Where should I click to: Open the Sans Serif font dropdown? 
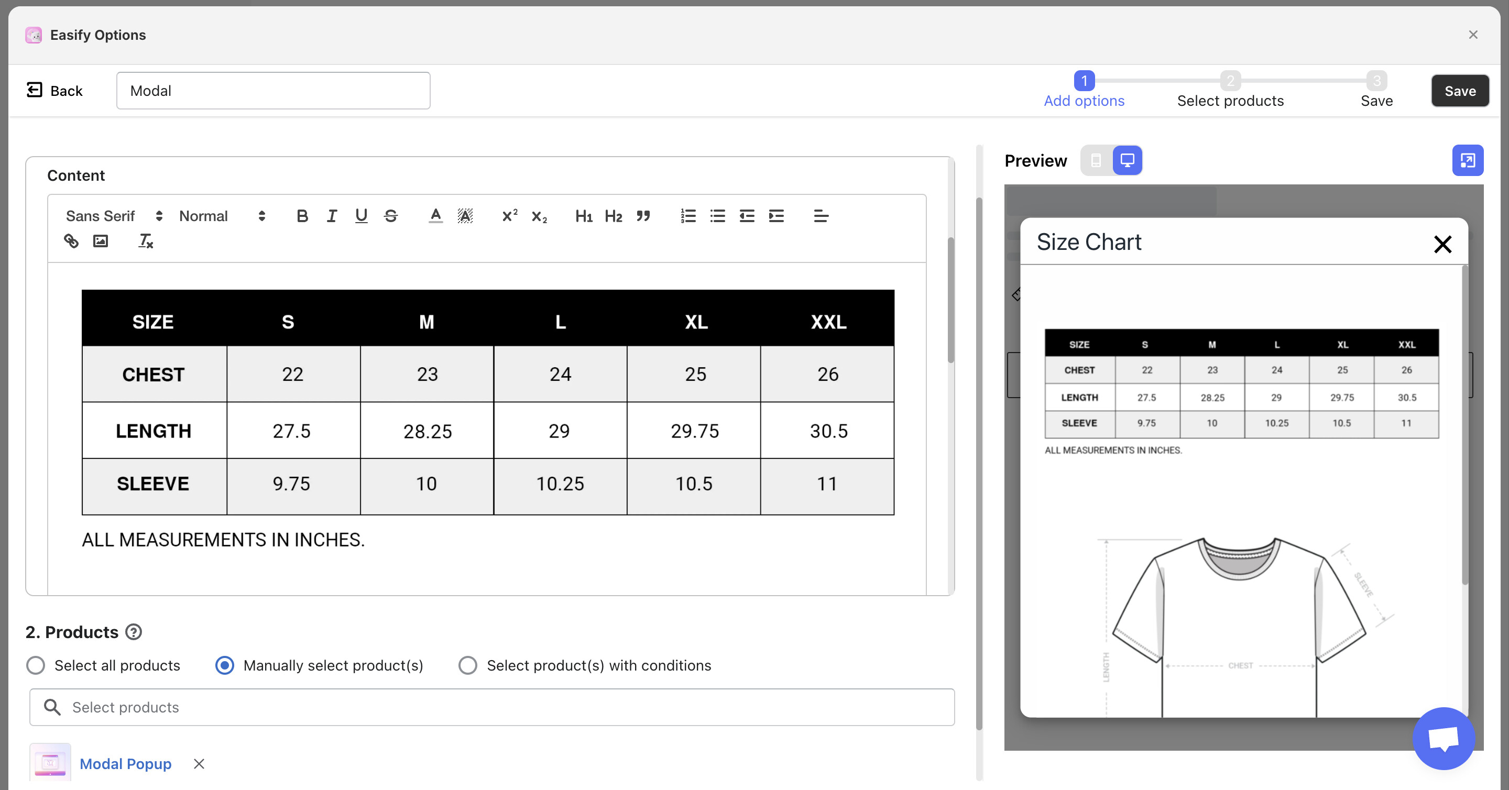pyautogui.click(x=114, y=216)
